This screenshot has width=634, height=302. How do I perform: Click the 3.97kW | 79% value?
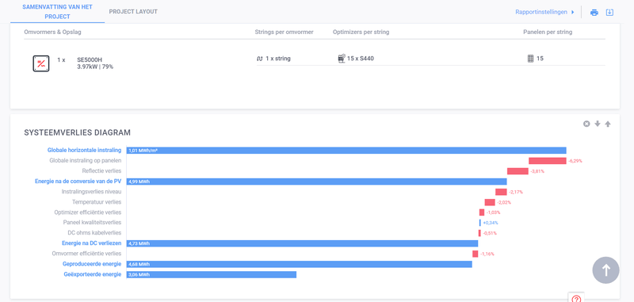point(95,67)
